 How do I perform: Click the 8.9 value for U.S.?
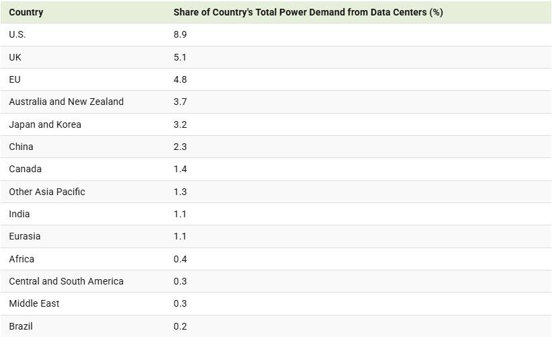pos(180,34)
